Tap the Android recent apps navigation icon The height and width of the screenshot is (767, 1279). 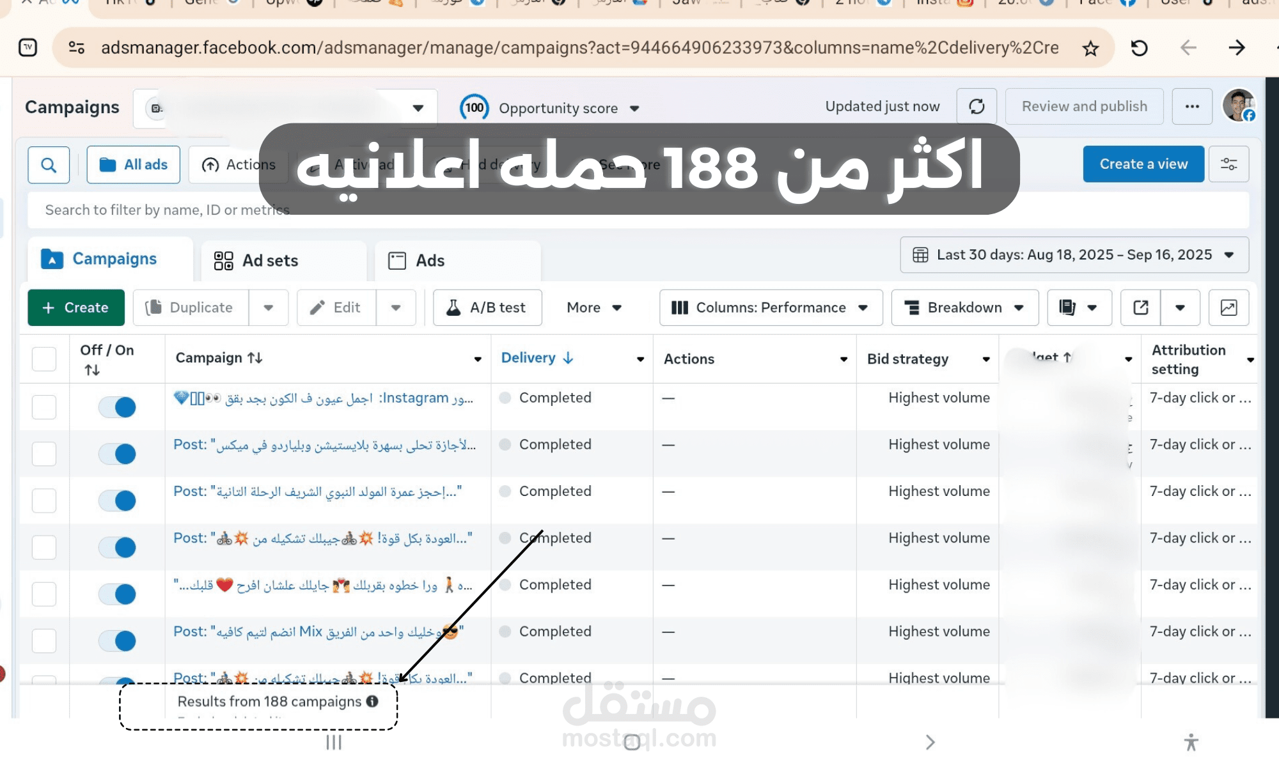334,742
